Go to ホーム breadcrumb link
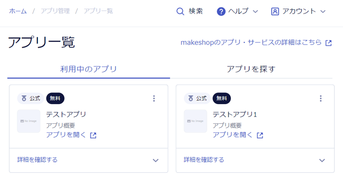 click(18, 11)
